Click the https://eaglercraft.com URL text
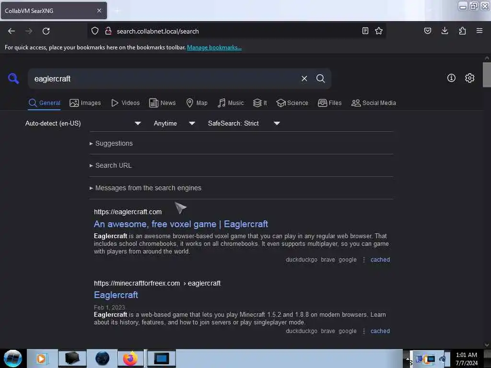 [x=128, y=212]
